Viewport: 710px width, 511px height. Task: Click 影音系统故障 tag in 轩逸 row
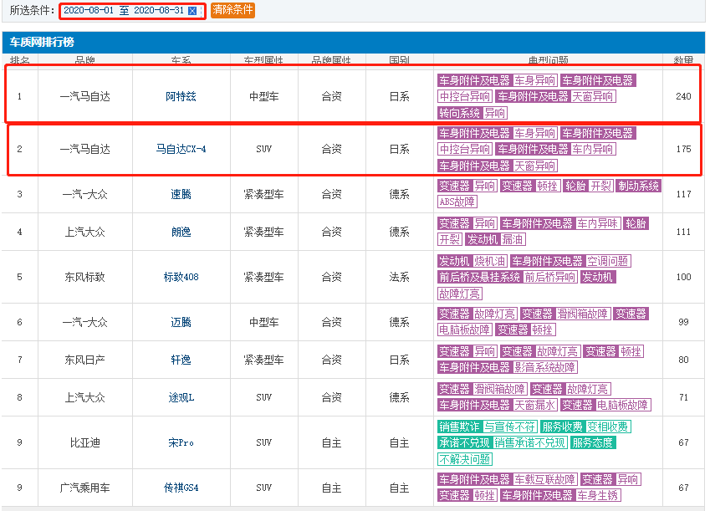[x=544, y=367]
